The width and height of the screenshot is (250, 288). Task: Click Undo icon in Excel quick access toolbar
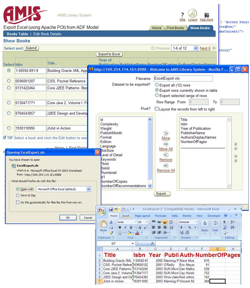coord(116,209)
